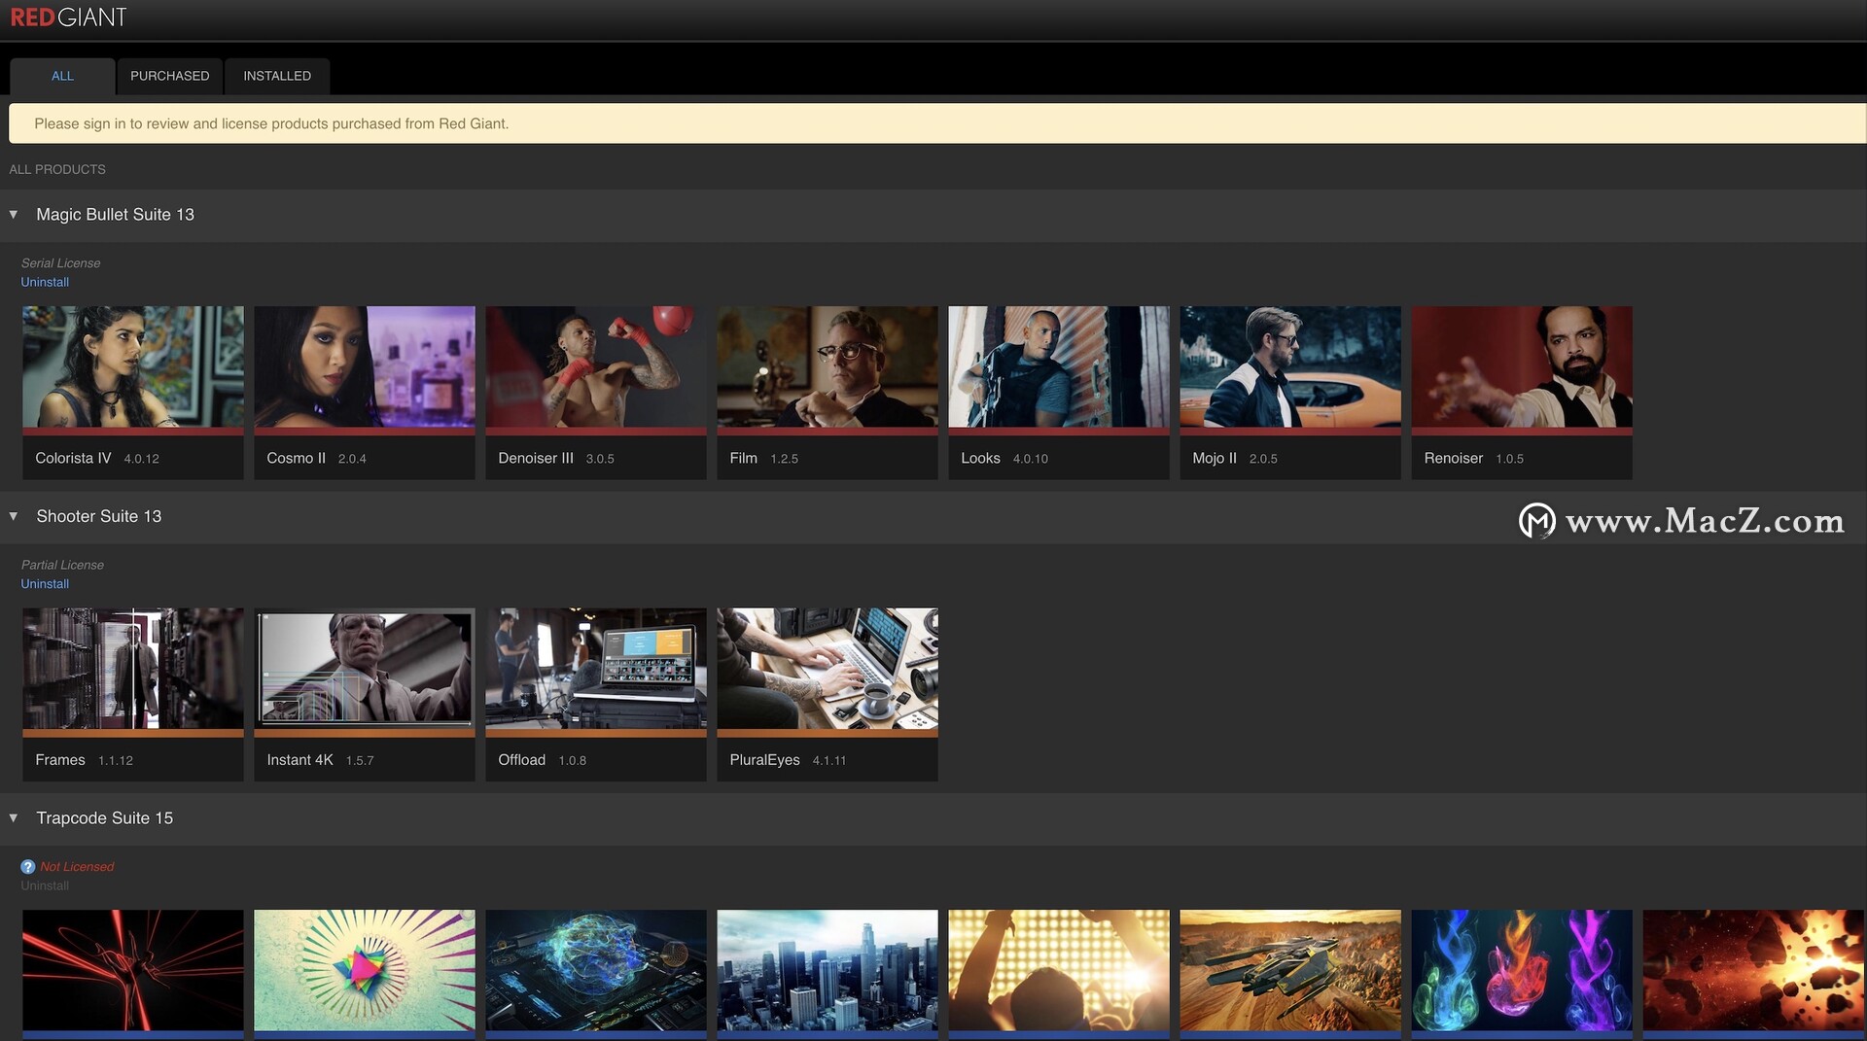Click the PluralEyes 4.1.11 label
The height and width of the screenshot is (1041, 1867).
pyautogui.click(x=788, y=760)
